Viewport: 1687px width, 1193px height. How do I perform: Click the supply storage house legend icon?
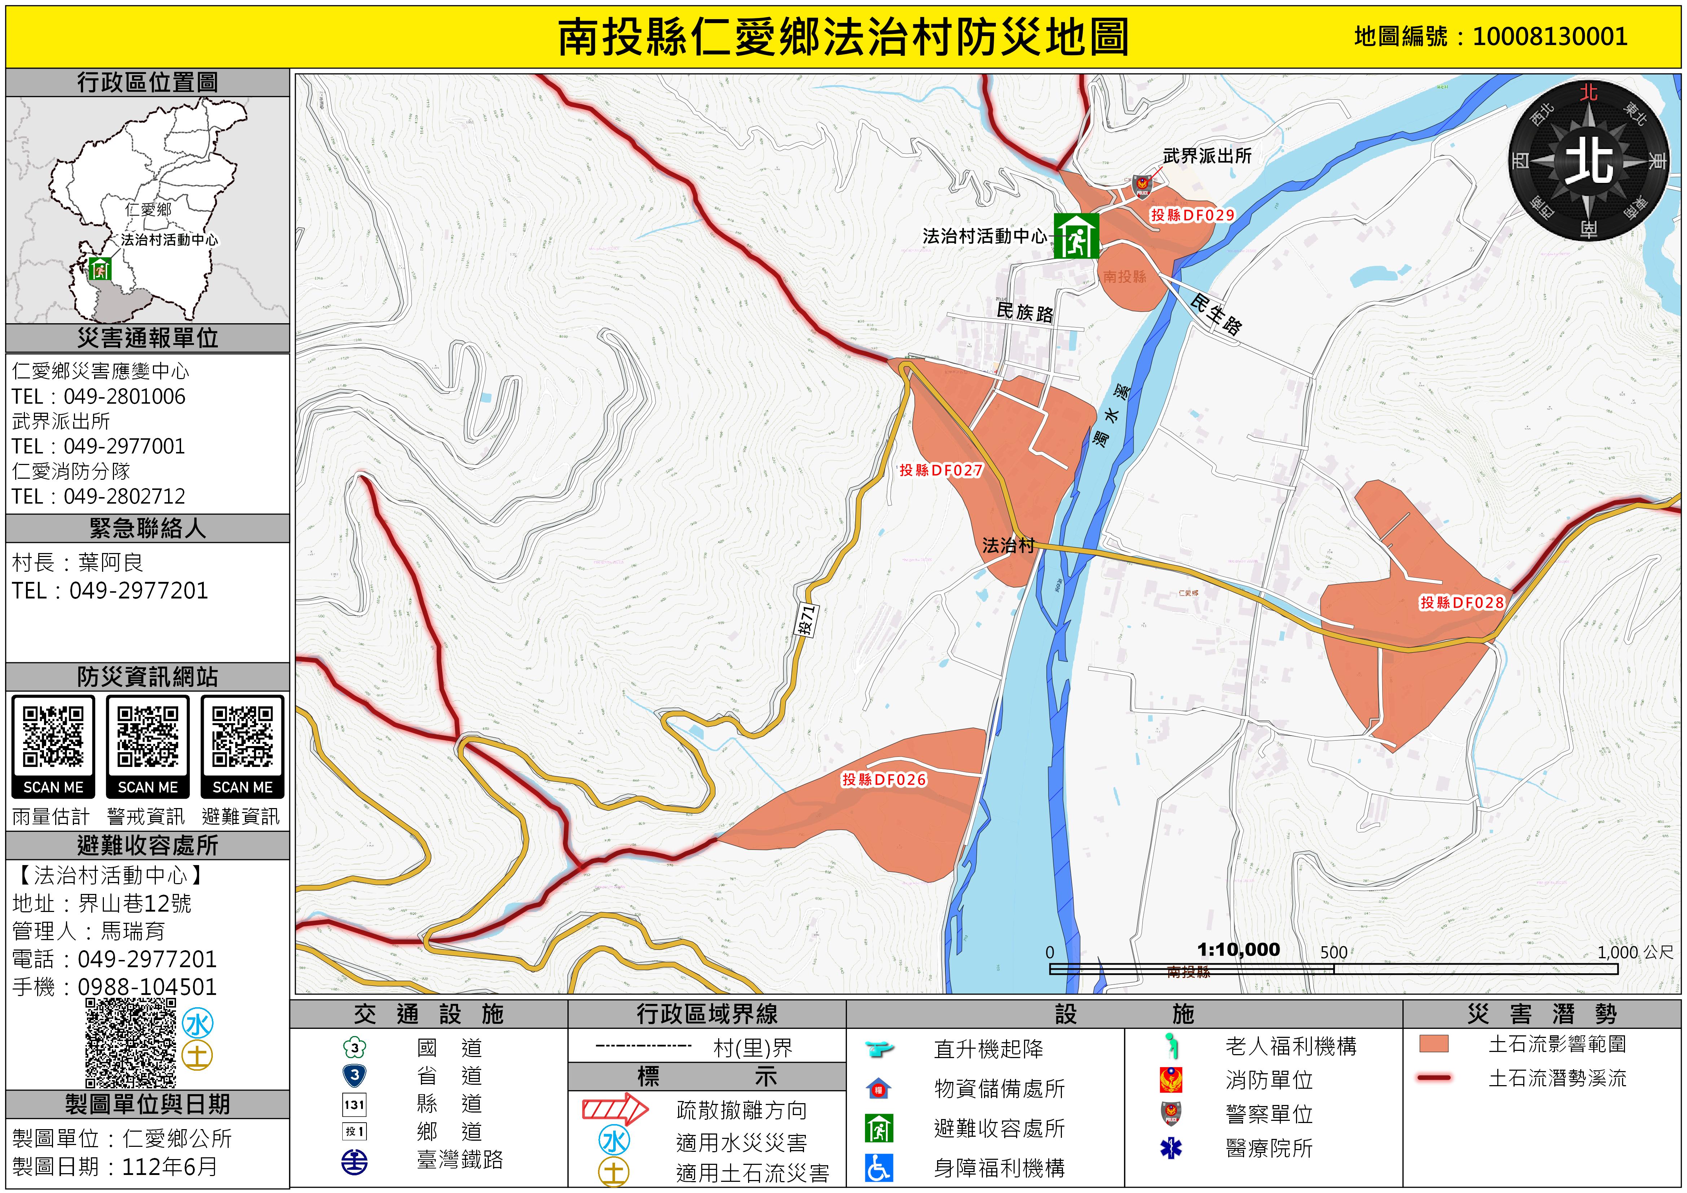coord(879,1089)
